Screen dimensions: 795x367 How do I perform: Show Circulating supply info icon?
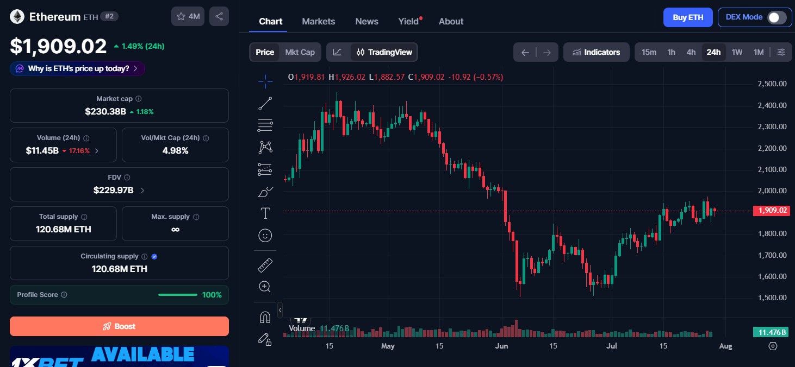[144, 256]
